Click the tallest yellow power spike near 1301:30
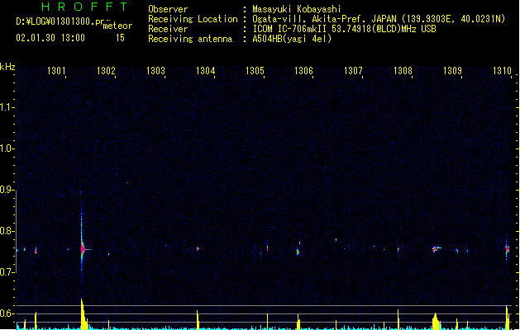This screenshot has width=520, height=330. (x=83, y=313)
